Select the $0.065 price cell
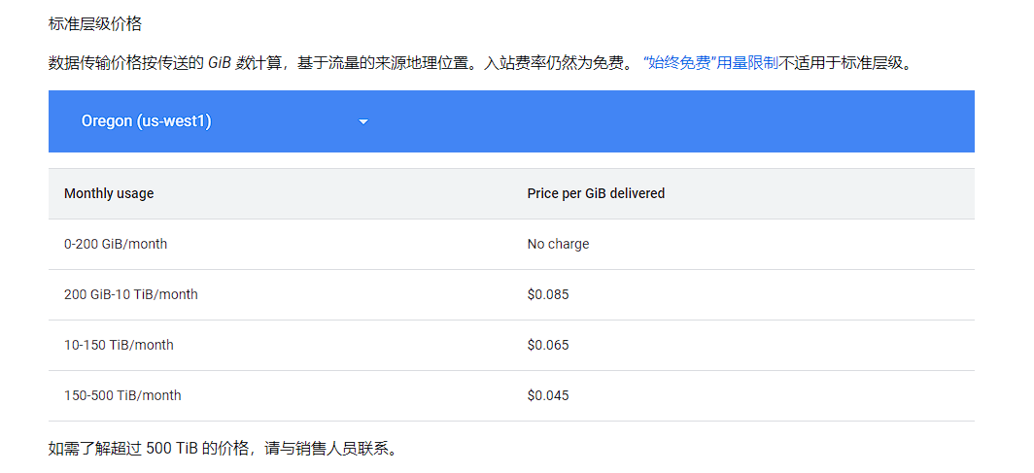Viewport: 1034px width, 473px height. pos(548,345)
